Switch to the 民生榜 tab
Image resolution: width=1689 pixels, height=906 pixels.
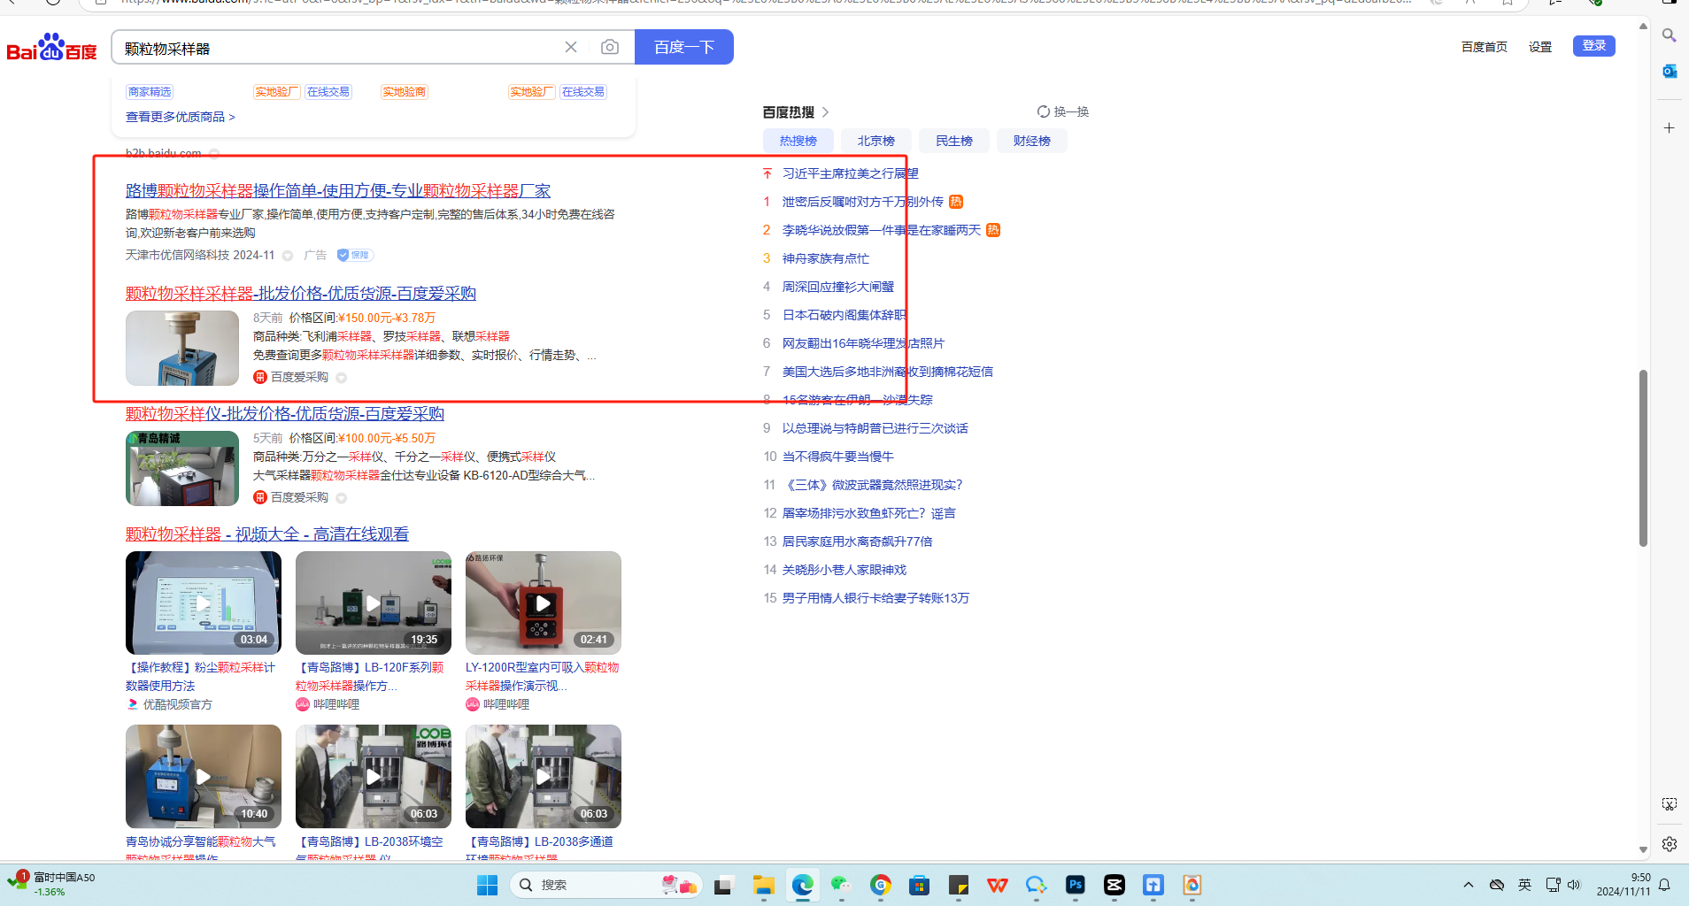[954, 141]
